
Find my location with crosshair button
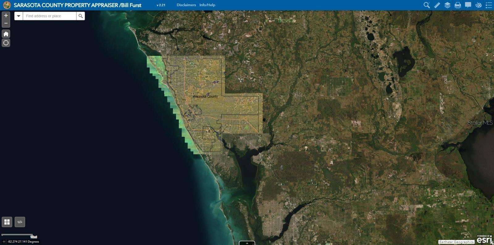pyautogui.click(x=6, y=43)
